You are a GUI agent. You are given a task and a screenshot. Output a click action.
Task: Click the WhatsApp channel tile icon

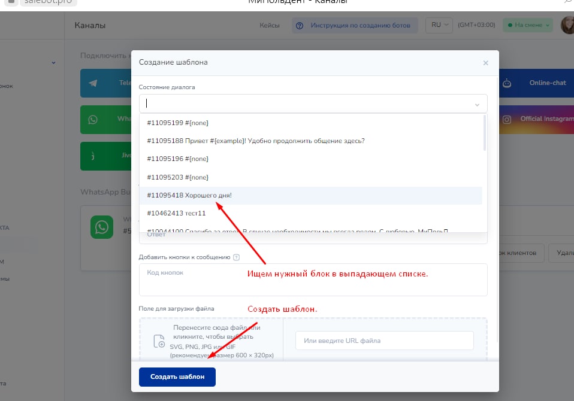93,119
